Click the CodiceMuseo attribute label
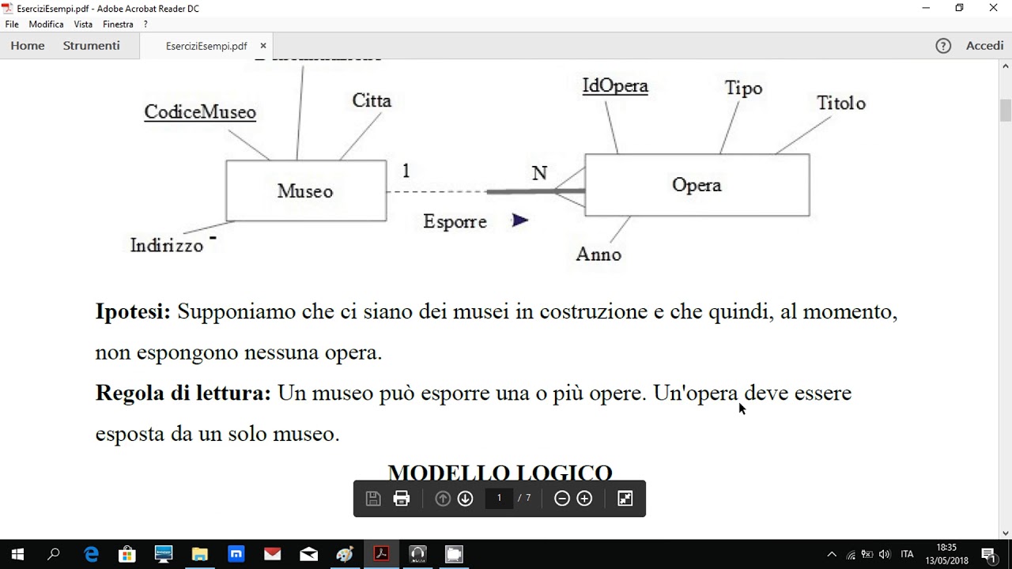This screenshot has height=569, width=1012. click(200, 112)
